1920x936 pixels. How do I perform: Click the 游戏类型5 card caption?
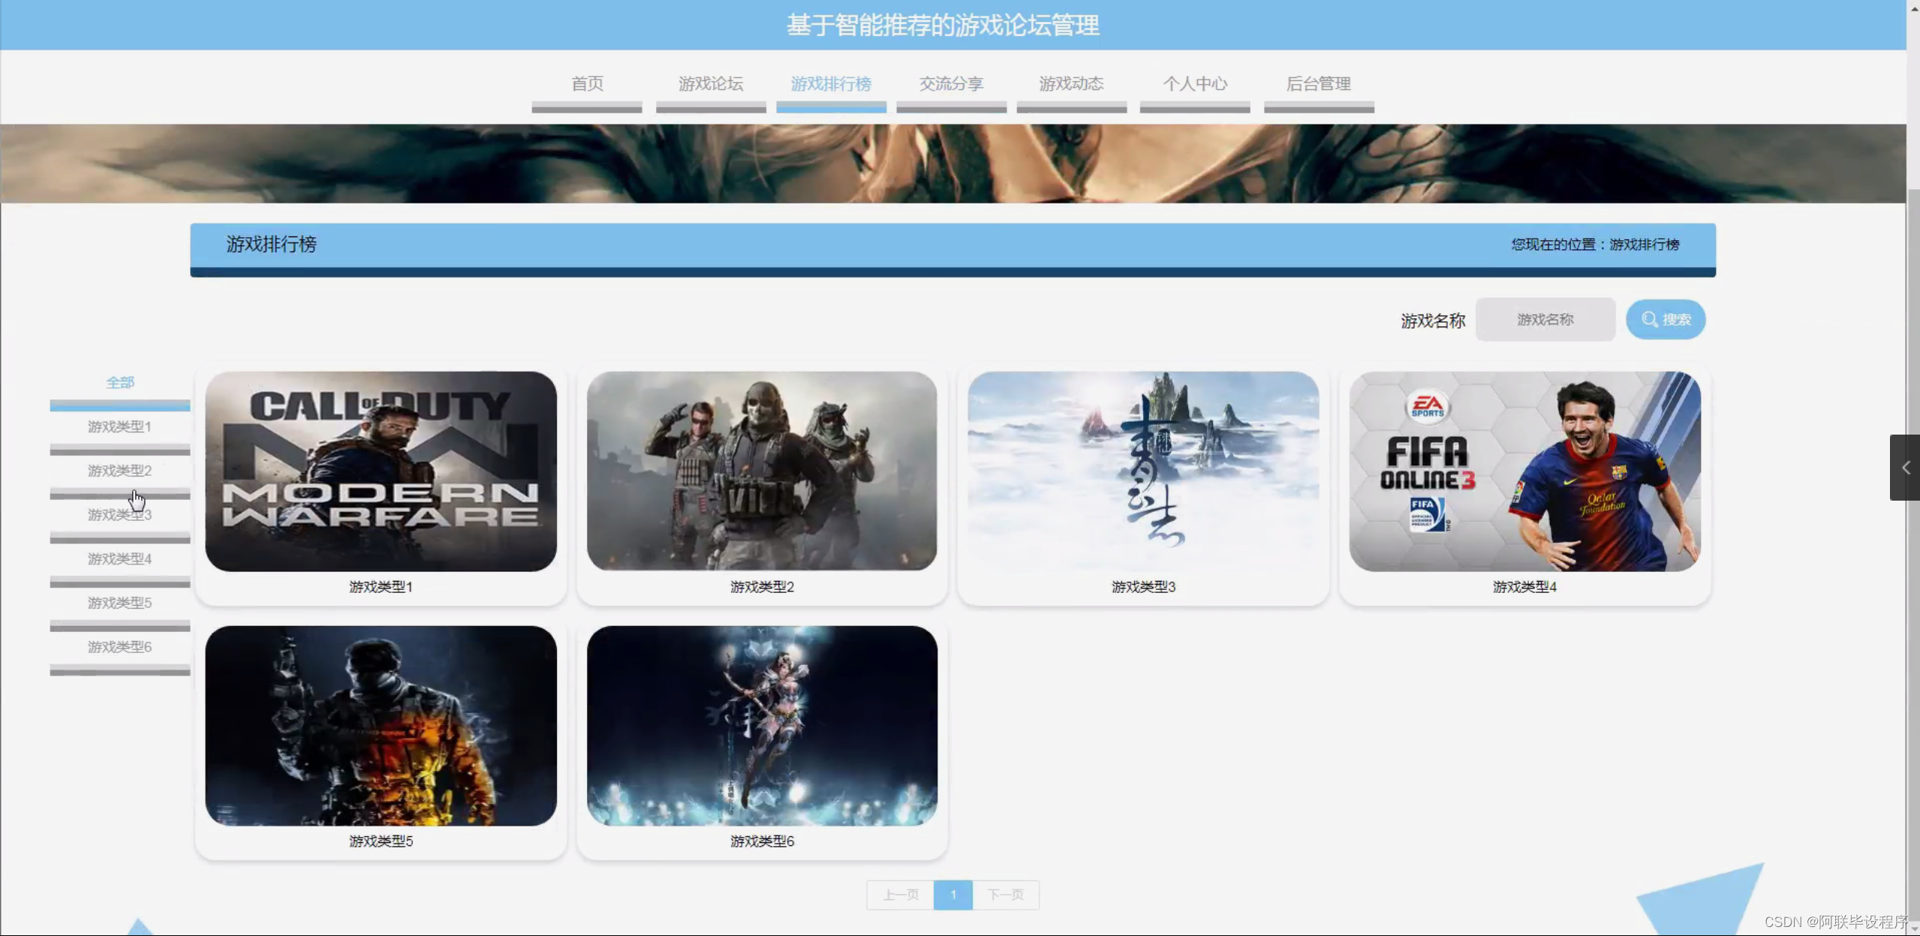tap(381, 841)
